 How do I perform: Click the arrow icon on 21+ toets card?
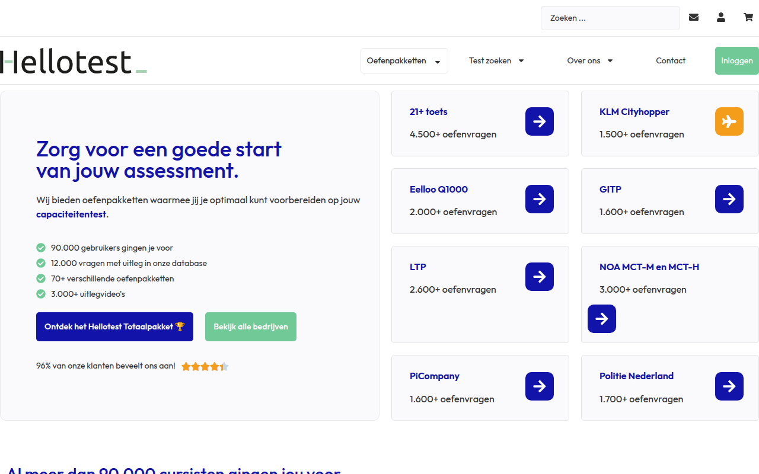click(x=540, y=121)
